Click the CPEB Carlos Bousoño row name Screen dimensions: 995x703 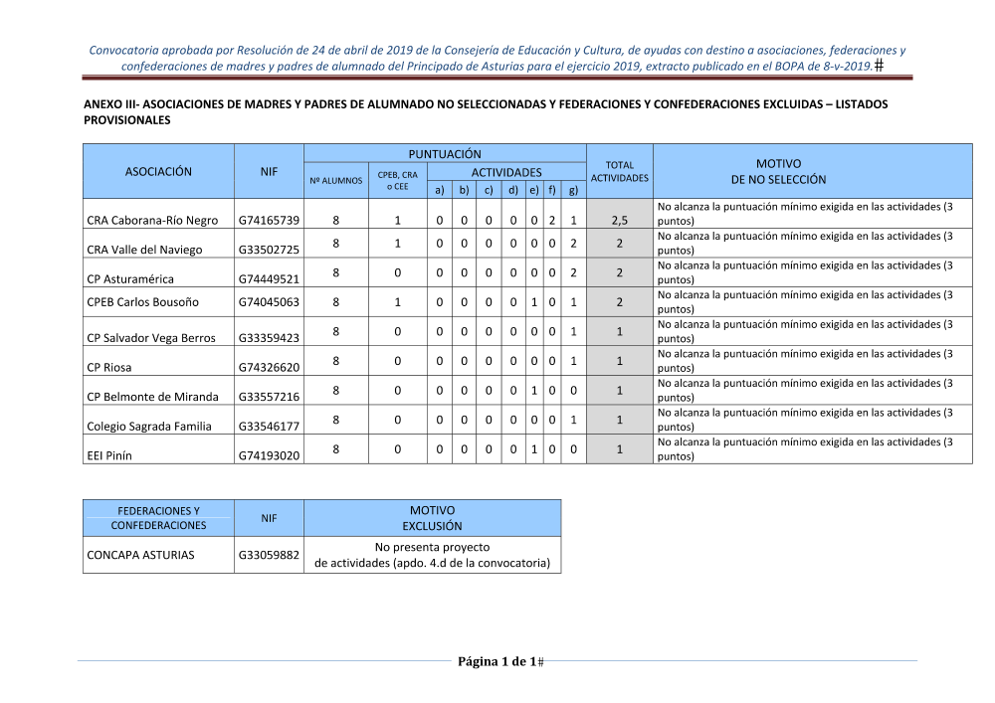pyautogui.click(x=142, y=301)
